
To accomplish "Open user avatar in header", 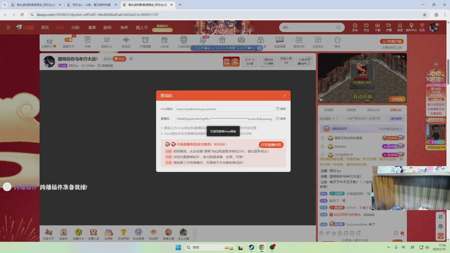I will pyautogui.click(x=434, y=27).
